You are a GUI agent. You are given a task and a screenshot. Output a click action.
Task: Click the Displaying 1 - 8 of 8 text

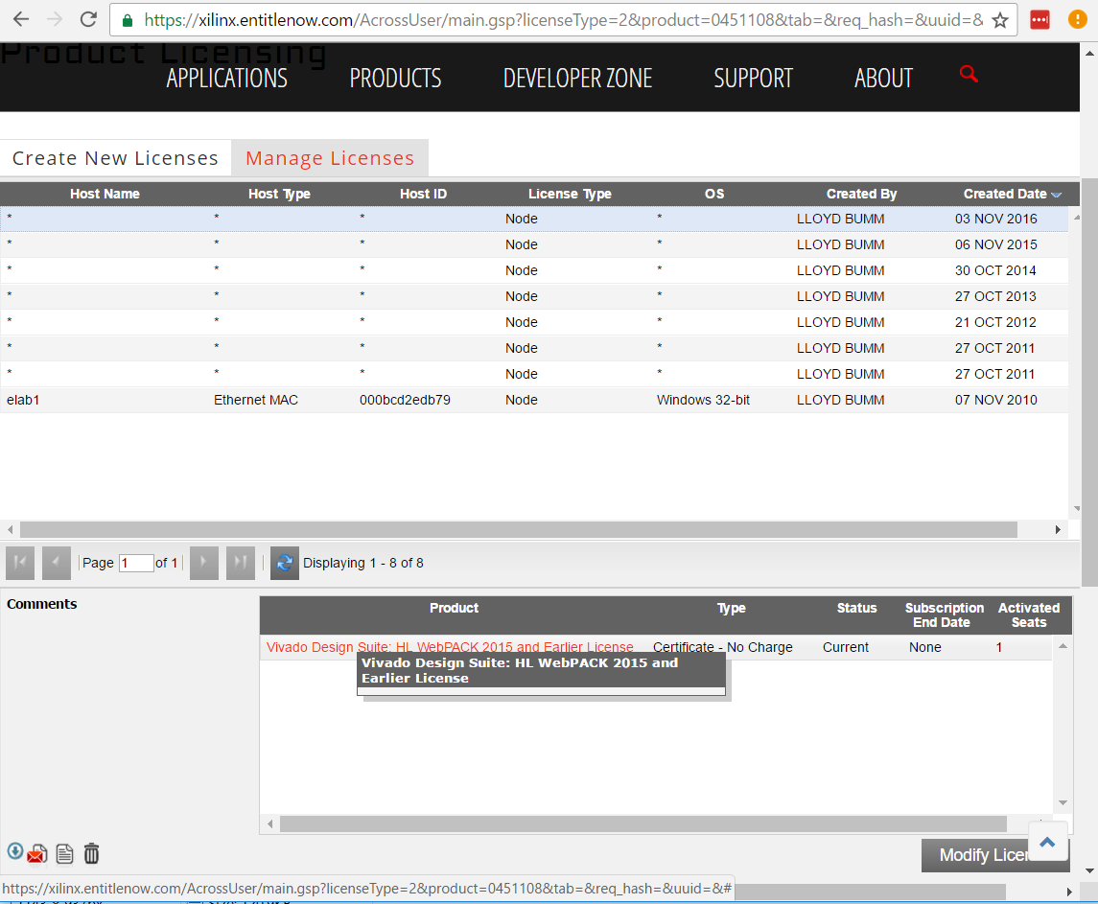pyautogui.click(x=362, y=563)
